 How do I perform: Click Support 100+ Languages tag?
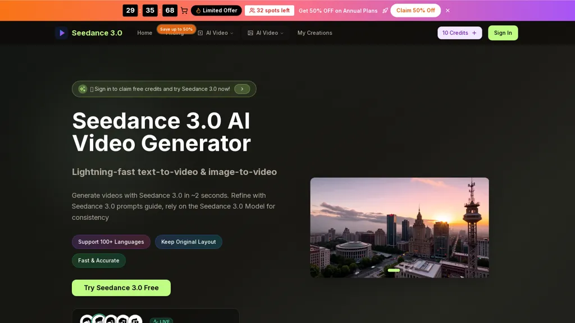[x=111, y=242]
